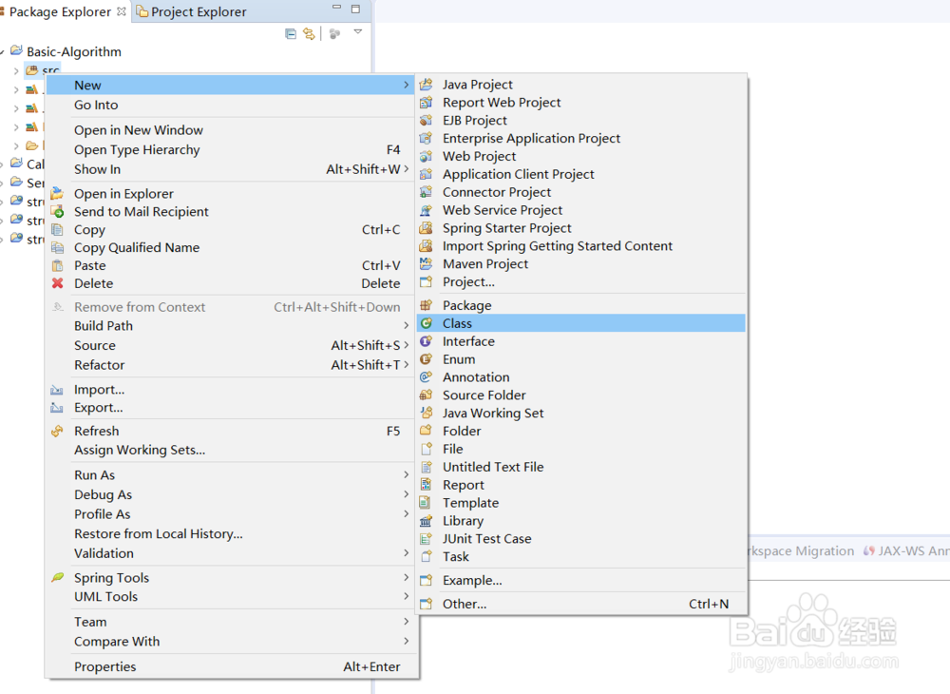Open Properties from context menu
This screenshot has width=950, height=694.
pos(230,666)
